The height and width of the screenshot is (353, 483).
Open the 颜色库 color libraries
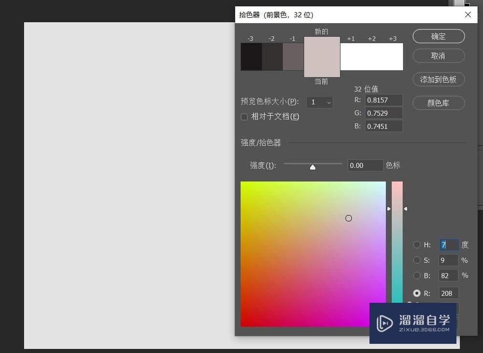(x=438, y=103)
